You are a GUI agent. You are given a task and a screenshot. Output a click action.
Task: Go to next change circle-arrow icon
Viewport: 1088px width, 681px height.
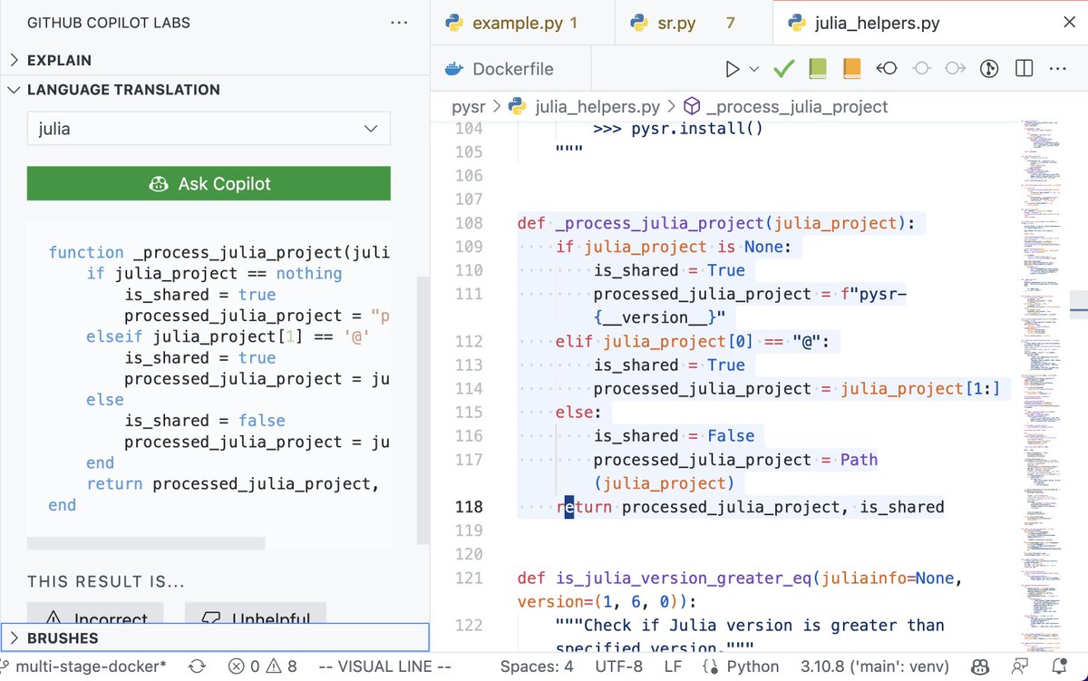coord(956,69)
